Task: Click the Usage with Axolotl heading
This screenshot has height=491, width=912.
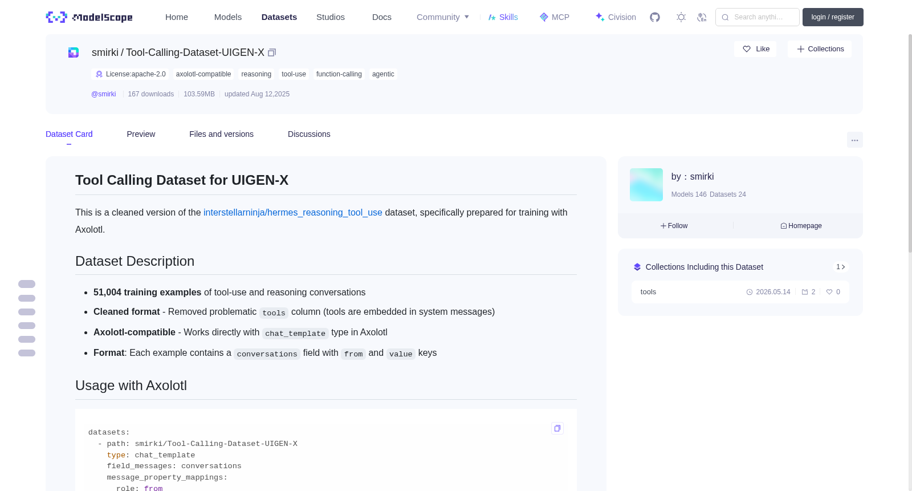Action: point(131,386)
